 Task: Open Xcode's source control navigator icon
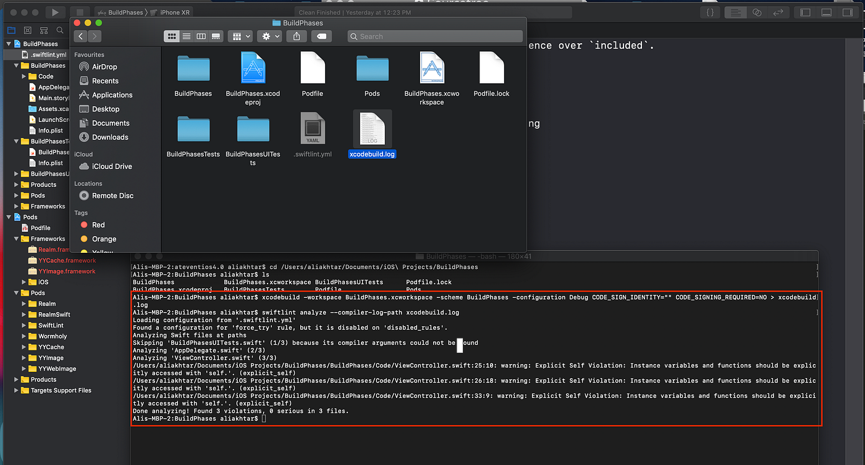point(27,30)
